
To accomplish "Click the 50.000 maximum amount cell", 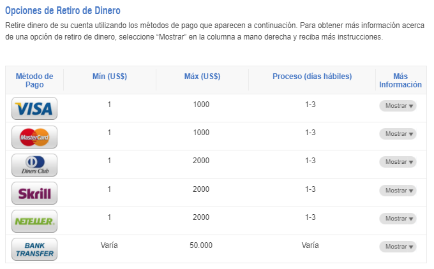I will (201, 245).
